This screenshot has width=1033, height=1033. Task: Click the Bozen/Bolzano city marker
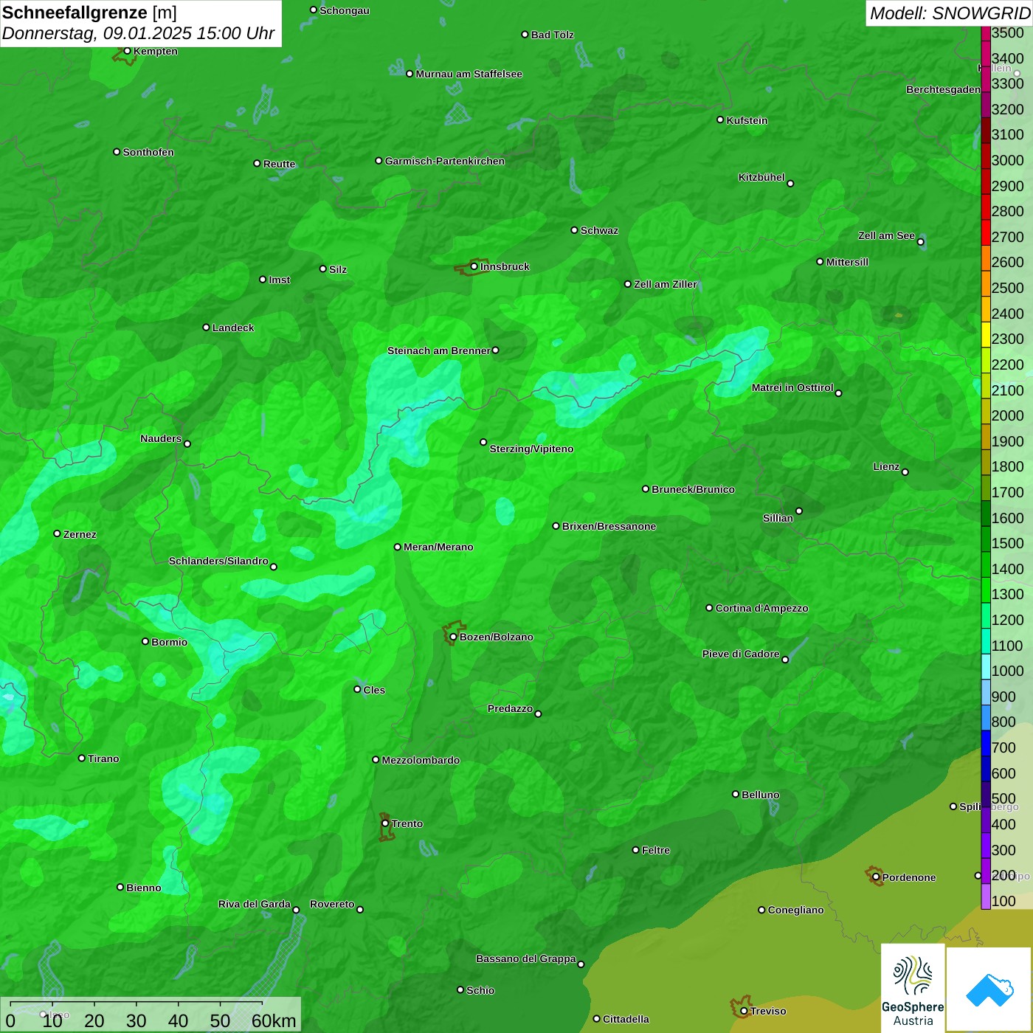point(453,637)
